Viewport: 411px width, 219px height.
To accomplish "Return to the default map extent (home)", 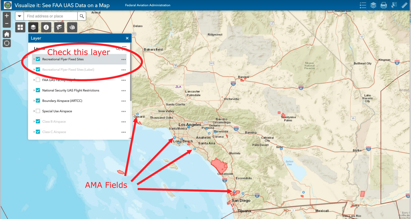I will click(7, 34).
